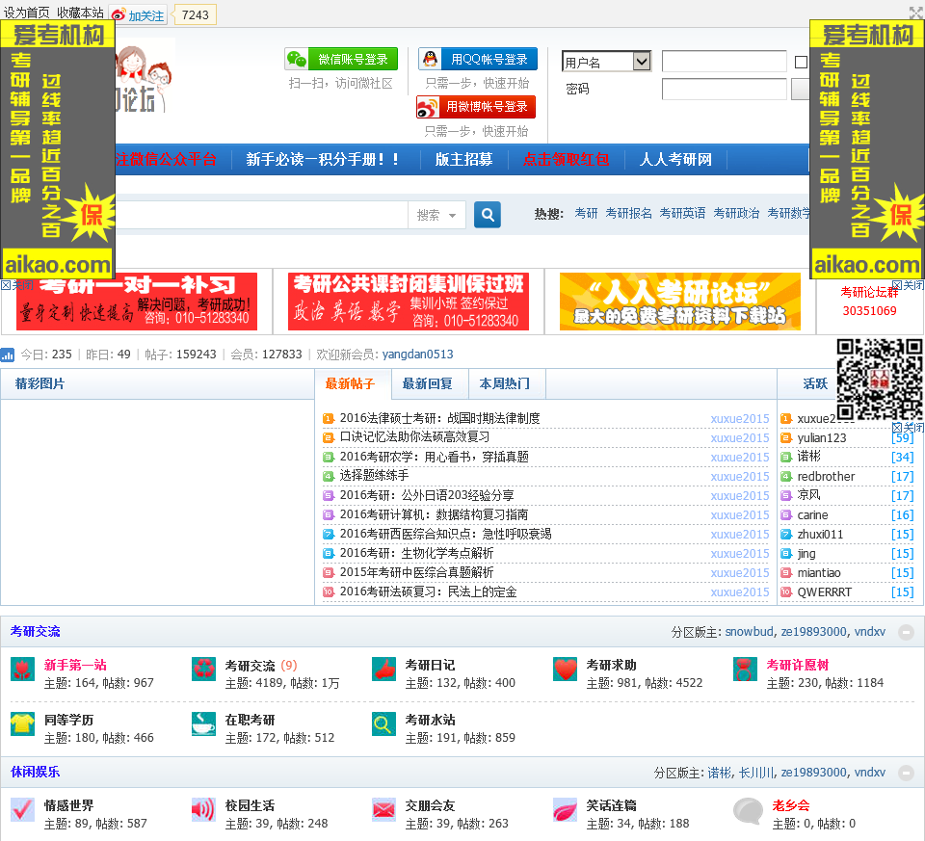Close the left aikao.com floating ad
The height and width of the screenshot is (841, 925).
(16, 285)
